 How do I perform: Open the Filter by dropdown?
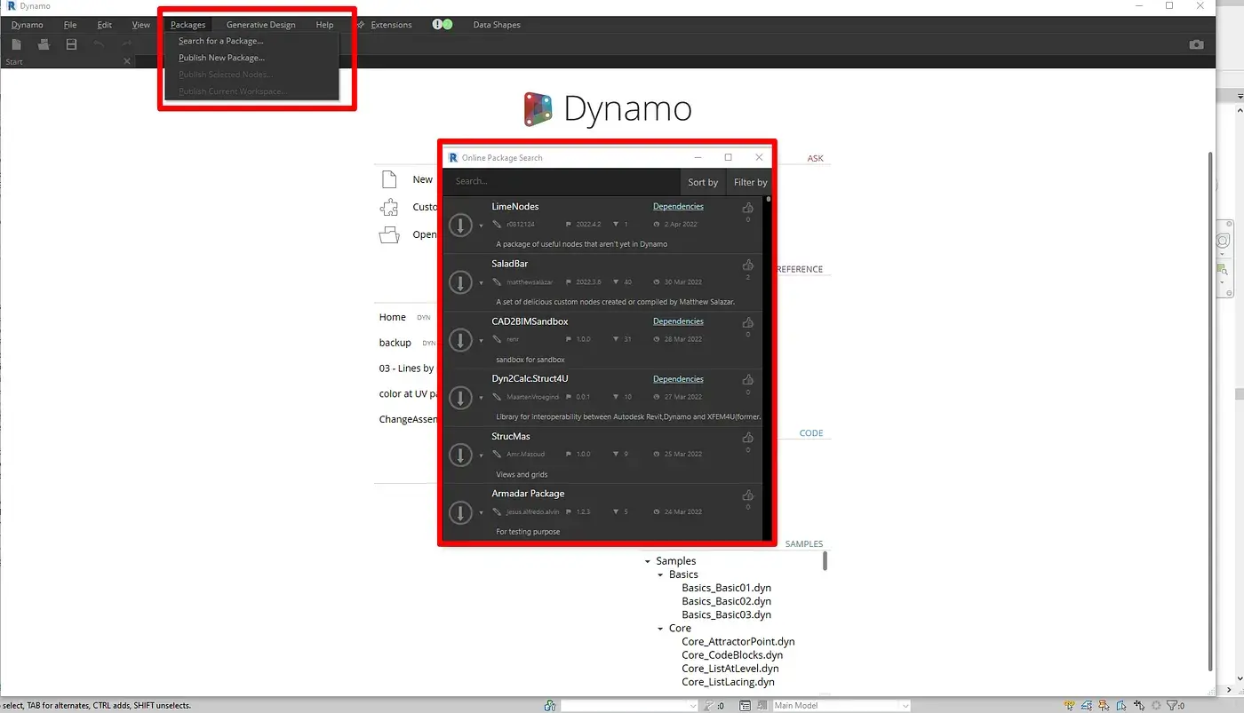750,182
